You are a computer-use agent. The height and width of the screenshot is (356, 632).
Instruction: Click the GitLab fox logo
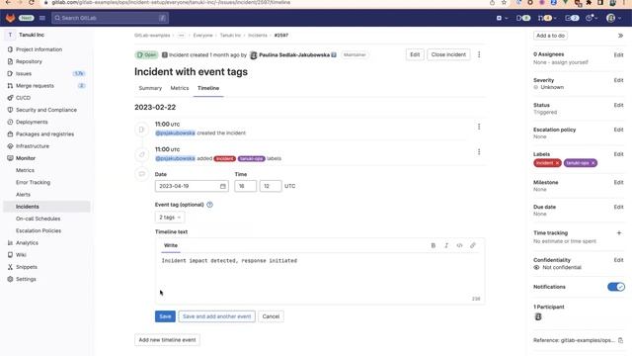[10, 18]
